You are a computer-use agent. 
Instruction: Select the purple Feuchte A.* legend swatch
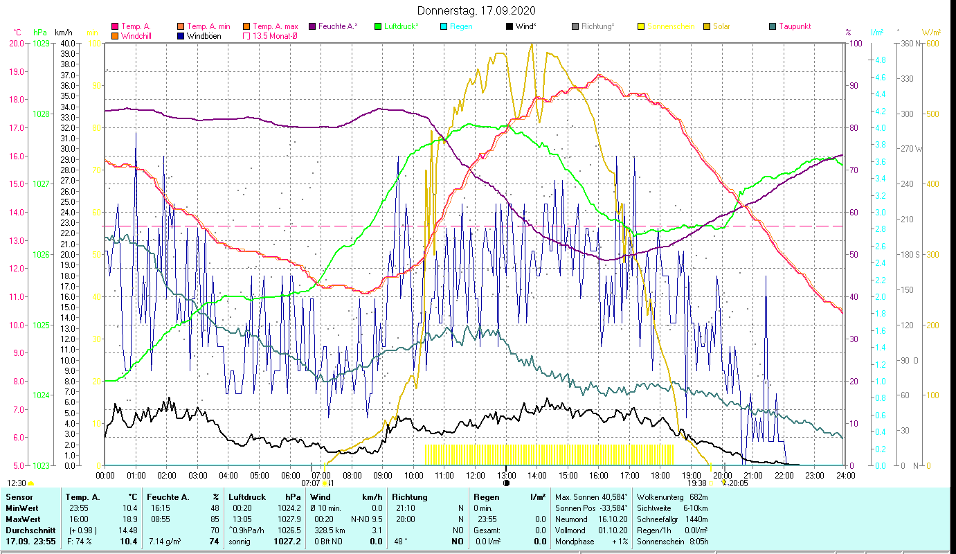pos(312,26)
